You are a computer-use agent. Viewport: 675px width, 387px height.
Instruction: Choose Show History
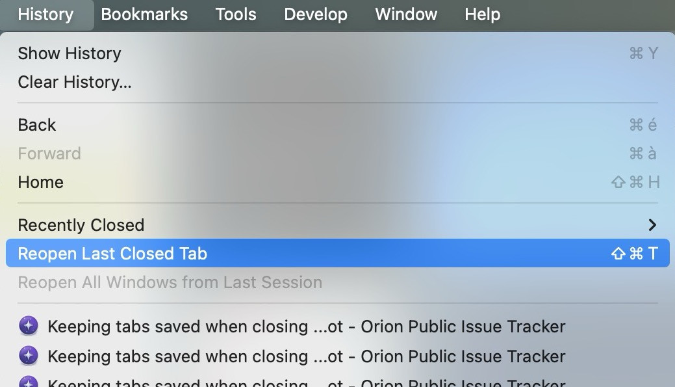[70, 53]
